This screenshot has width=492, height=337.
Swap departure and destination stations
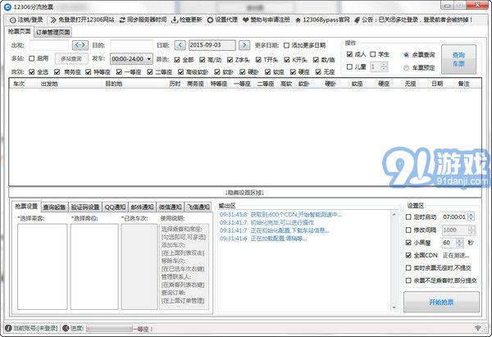pos(80,45)
